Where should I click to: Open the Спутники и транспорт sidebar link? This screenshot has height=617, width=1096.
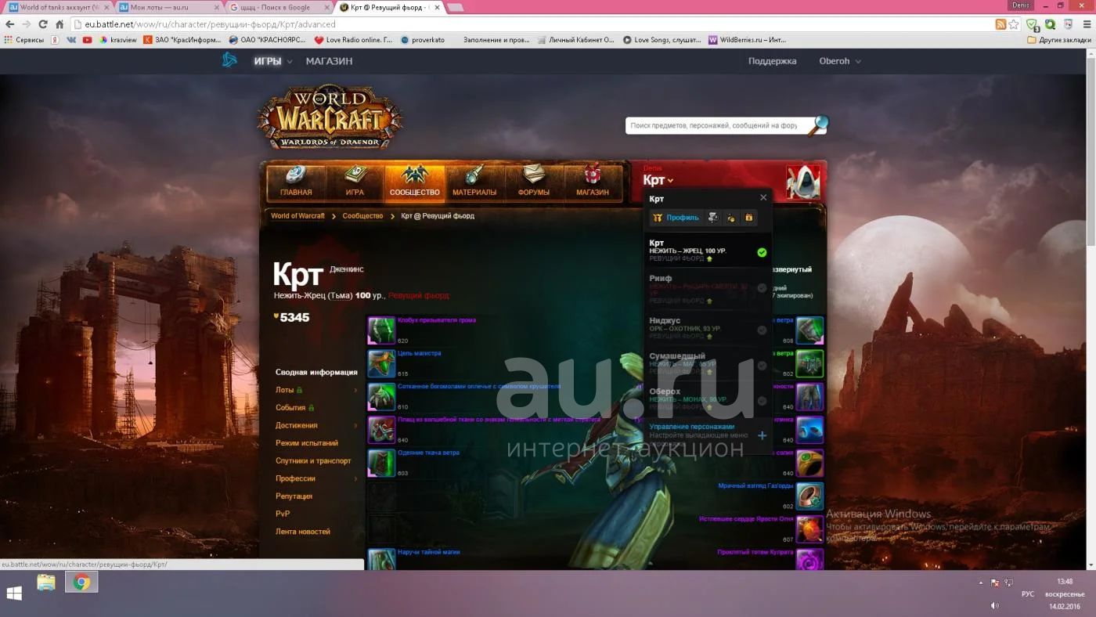(x=313, y=461)
